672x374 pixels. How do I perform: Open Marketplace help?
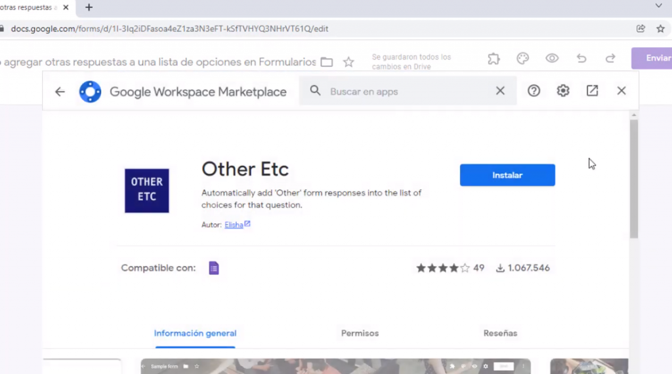point(534,91)
